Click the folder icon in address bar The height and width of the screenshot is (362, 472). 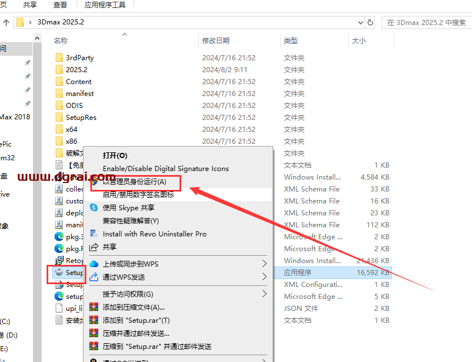point(20,22)
